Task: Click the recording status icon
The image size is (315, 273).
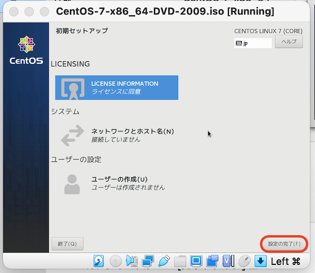Action: coord(212,261)
